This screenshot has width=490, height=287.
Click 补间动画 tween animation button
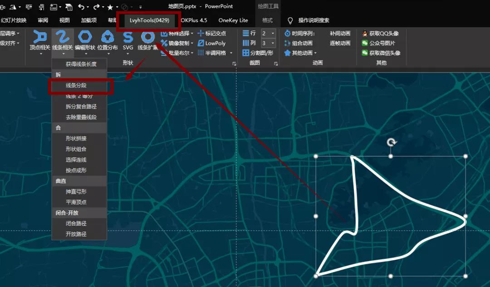tap(340, 33)
